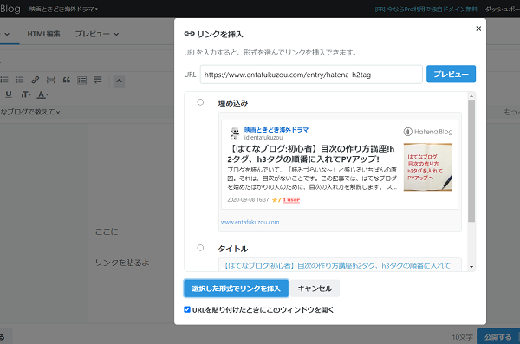The image size is (520, 344).
Task: Click the 2020-09-08 16:37 date in embed card
Action: click(248, 199)
